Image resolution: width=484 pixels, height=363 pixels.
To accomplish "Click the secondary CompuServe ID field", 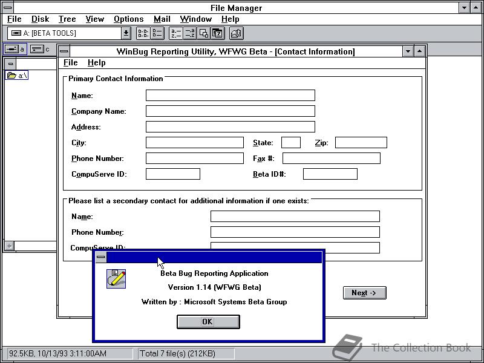I will pos(295,247).
